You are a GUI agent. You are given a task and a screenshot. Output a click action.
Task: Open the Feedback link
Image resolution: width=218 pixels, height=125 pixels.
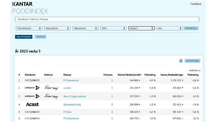tap(196, 4)
